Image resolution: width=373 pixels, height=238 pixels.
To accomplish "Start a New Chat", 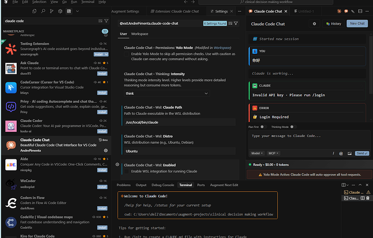I will 357,24.
